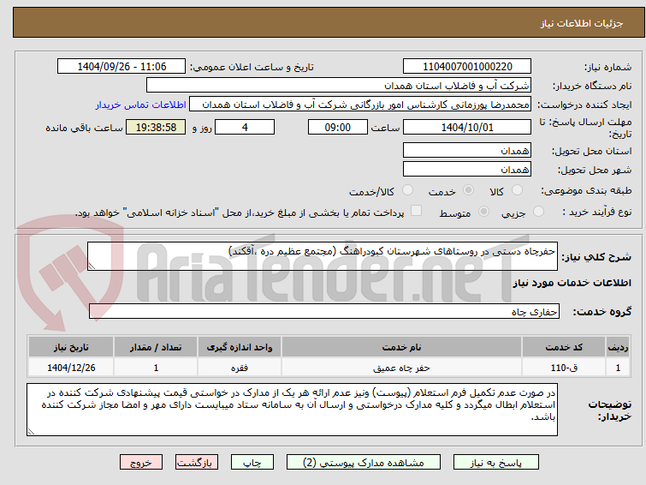The height and width of the screenshot is (485, 646).
Task: Click the deadline date field 1404/10/01
Action: 467,127
